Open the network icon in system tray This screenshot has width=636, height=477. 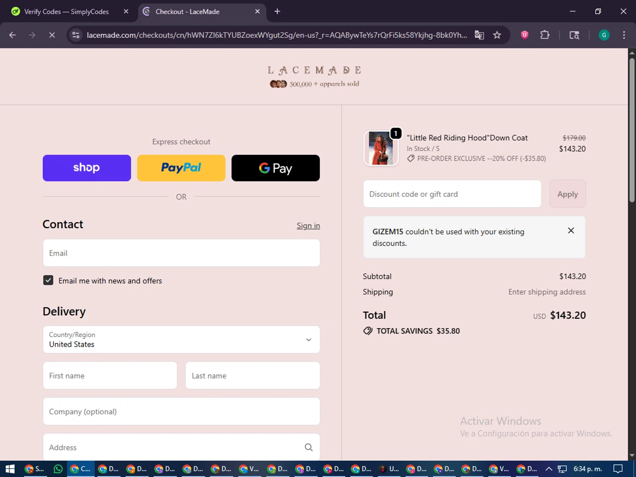coord(562,469)
